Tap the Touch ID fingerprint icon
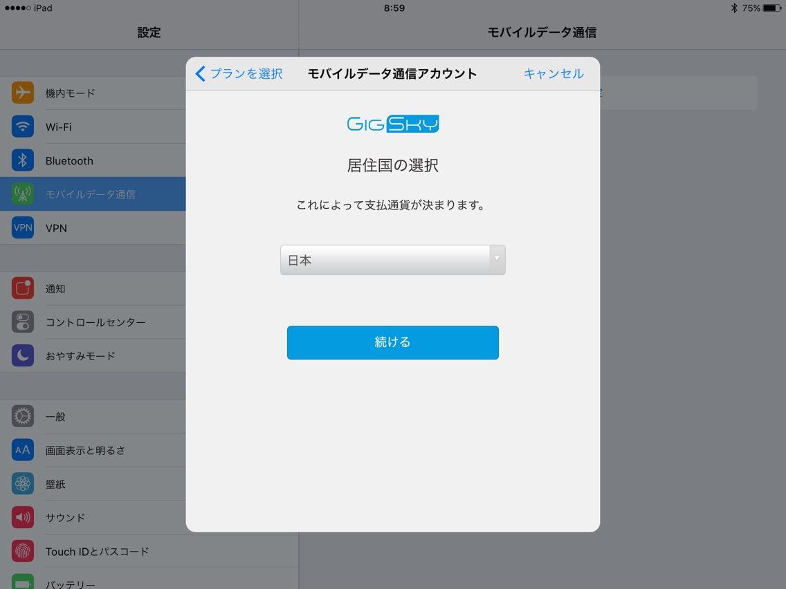Viewport: 786px width, 589px height. point(23,551)
